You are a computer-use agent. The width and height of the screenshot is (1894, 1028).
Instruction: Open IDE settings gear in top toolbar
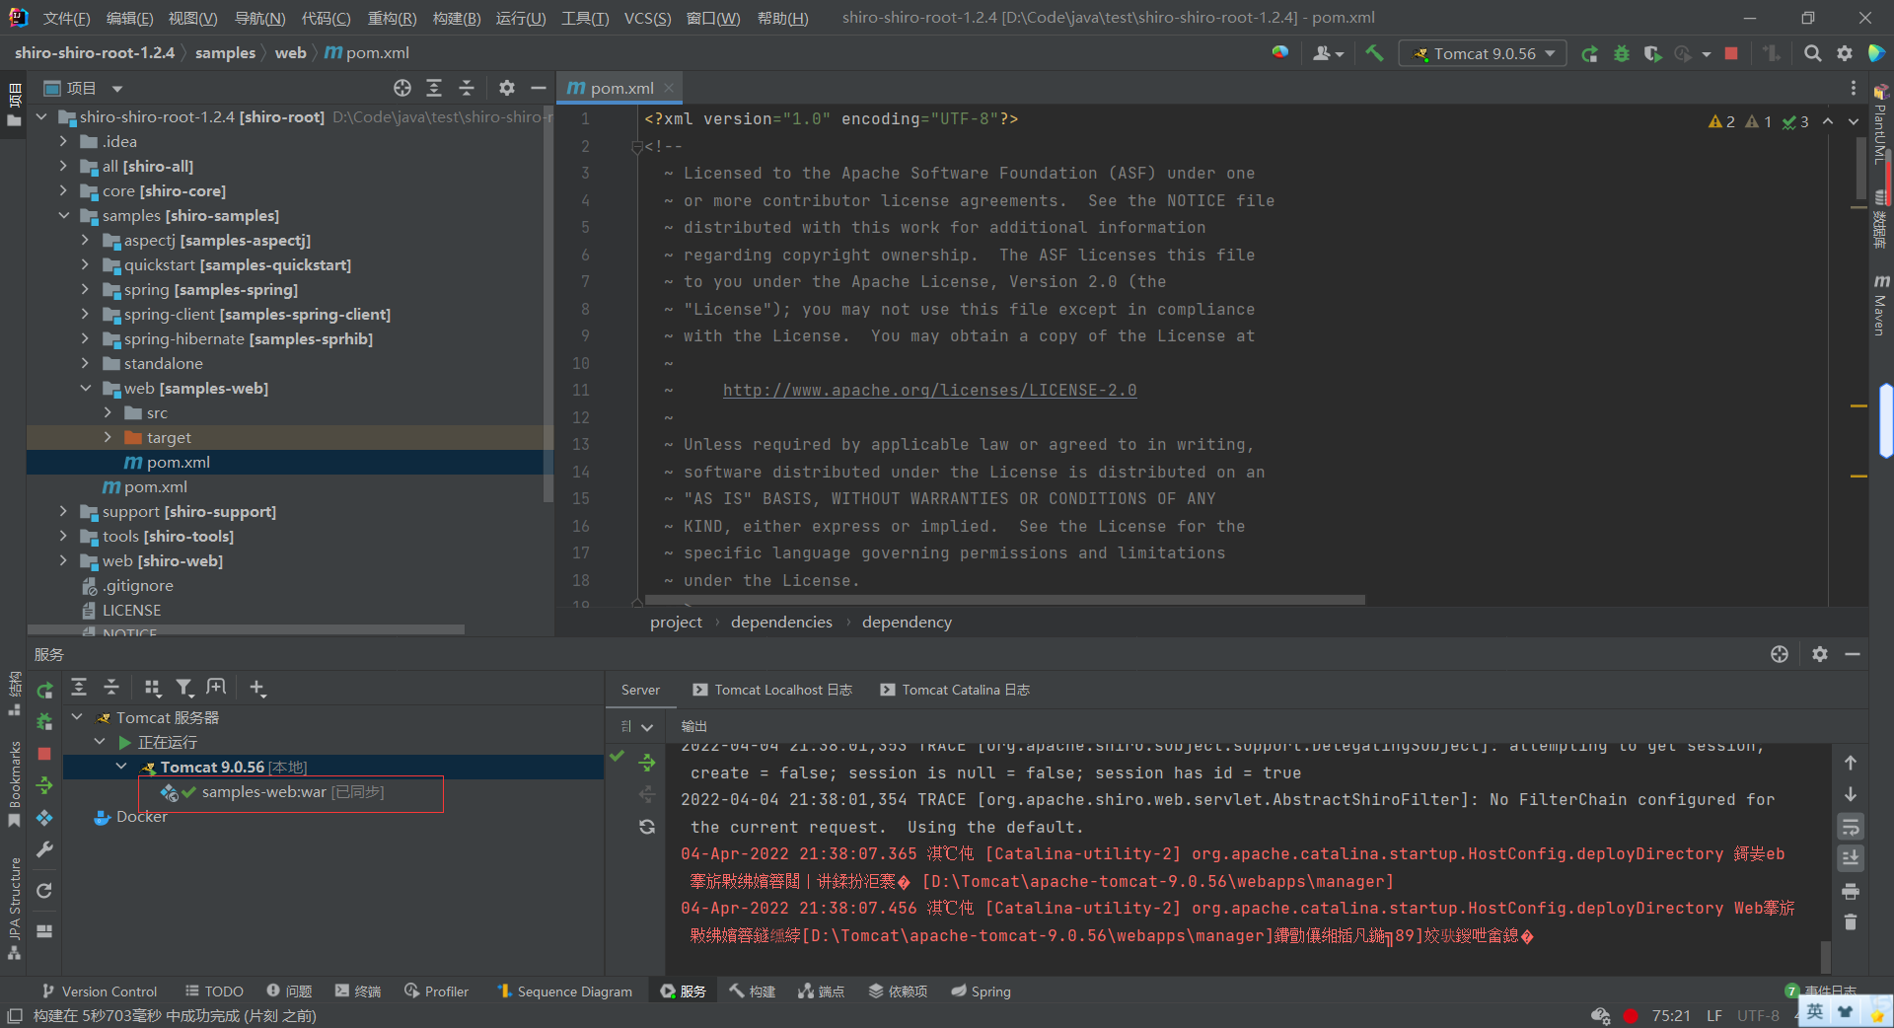(x=1844, y=54)
